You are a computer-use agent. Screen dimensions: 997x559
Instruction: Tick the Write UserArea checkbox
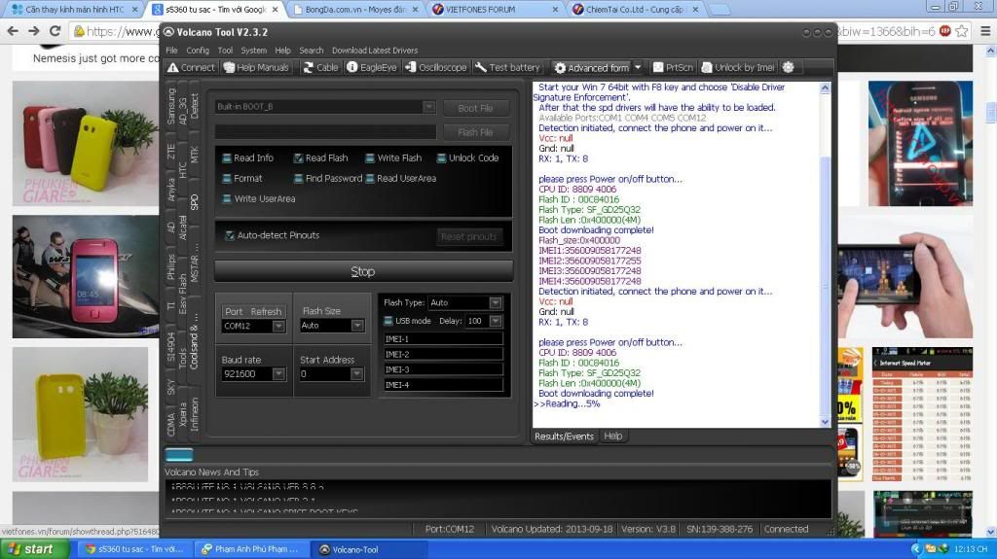coord(227,199)
